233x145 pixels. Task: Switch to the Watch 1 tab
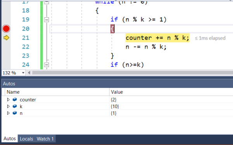coord(45,139)
